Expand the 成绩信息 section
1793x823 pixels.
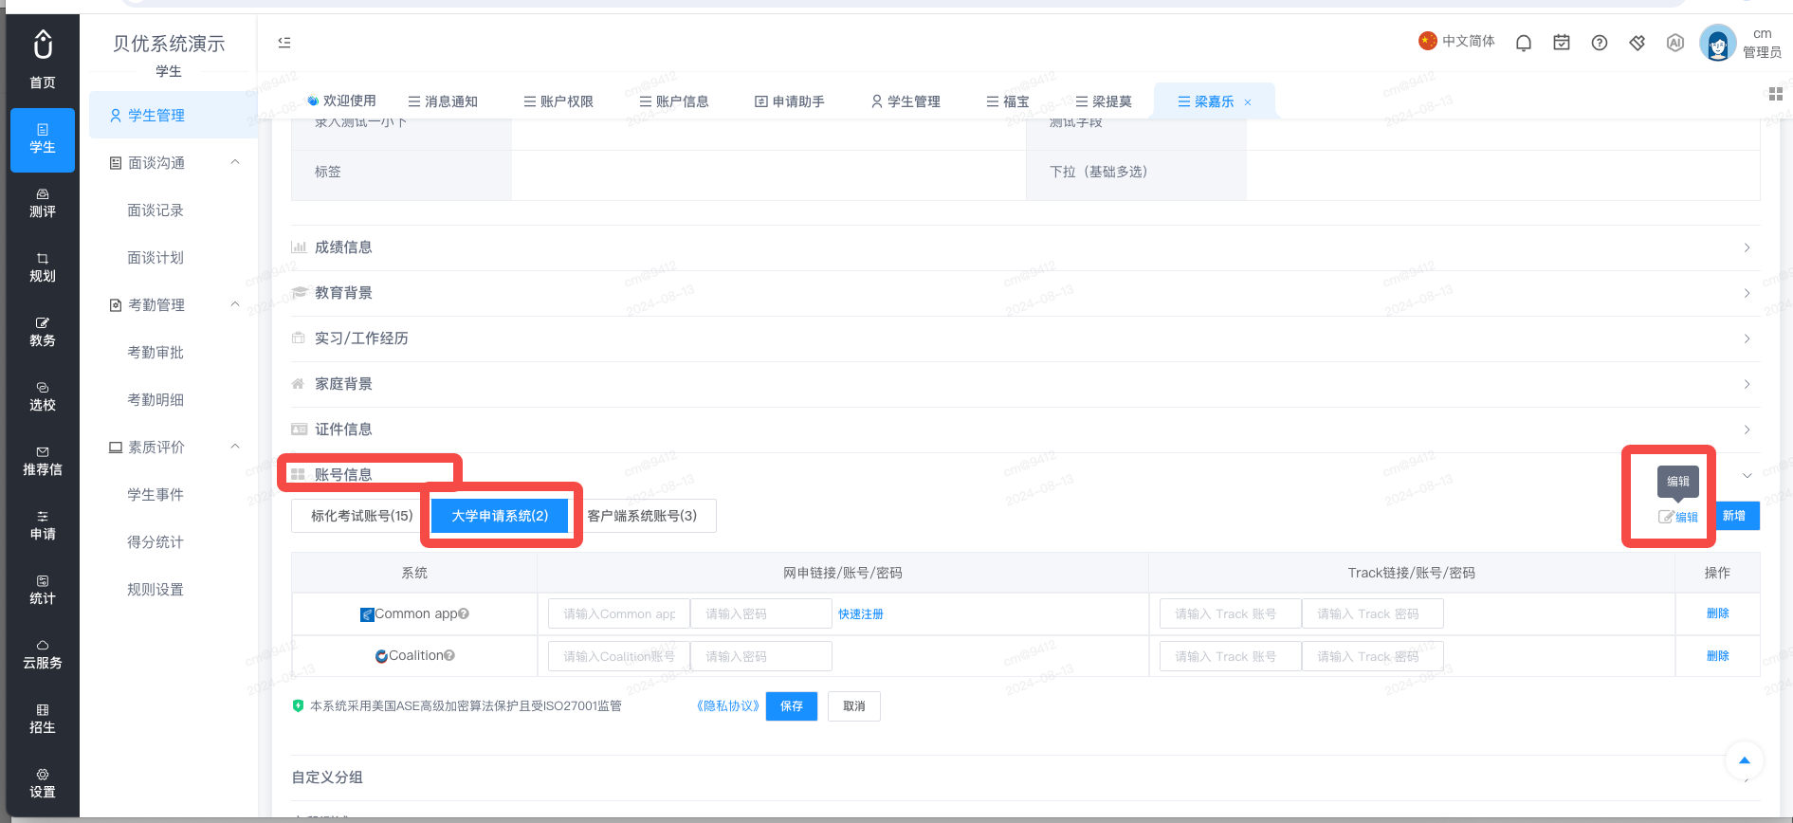1025,247
